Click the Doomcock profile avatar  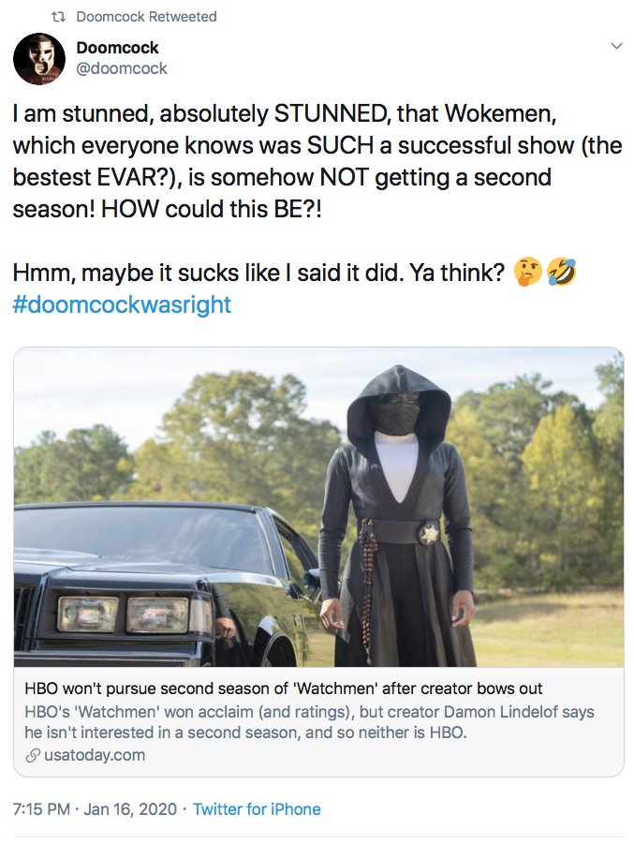click(39, 59)
